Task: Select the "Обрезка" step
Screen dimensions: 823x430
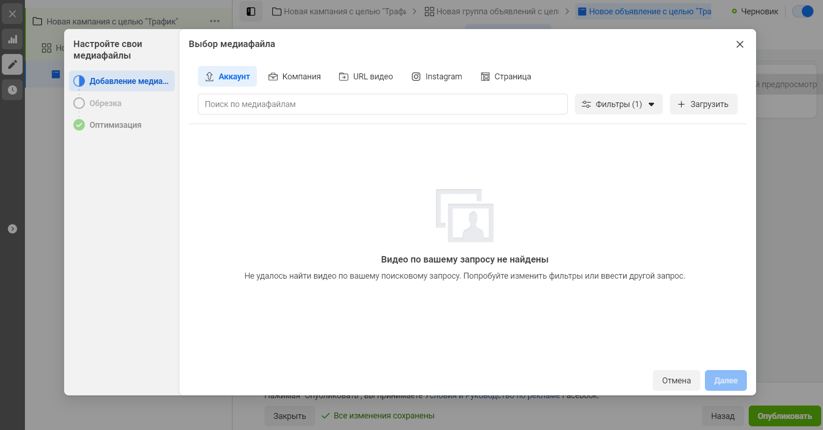Action: (x=105, y=103)
